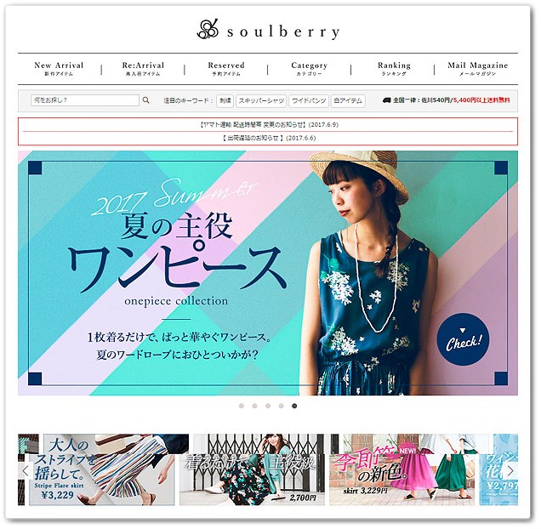Click into the 何をお探し search field
541x529 pixels.
(85, 100)
